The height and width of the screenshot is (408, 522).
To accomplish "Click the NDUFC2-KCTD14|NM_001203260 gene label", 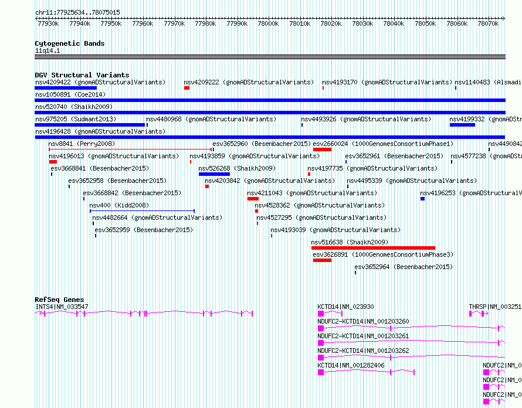I will (363, 321).
